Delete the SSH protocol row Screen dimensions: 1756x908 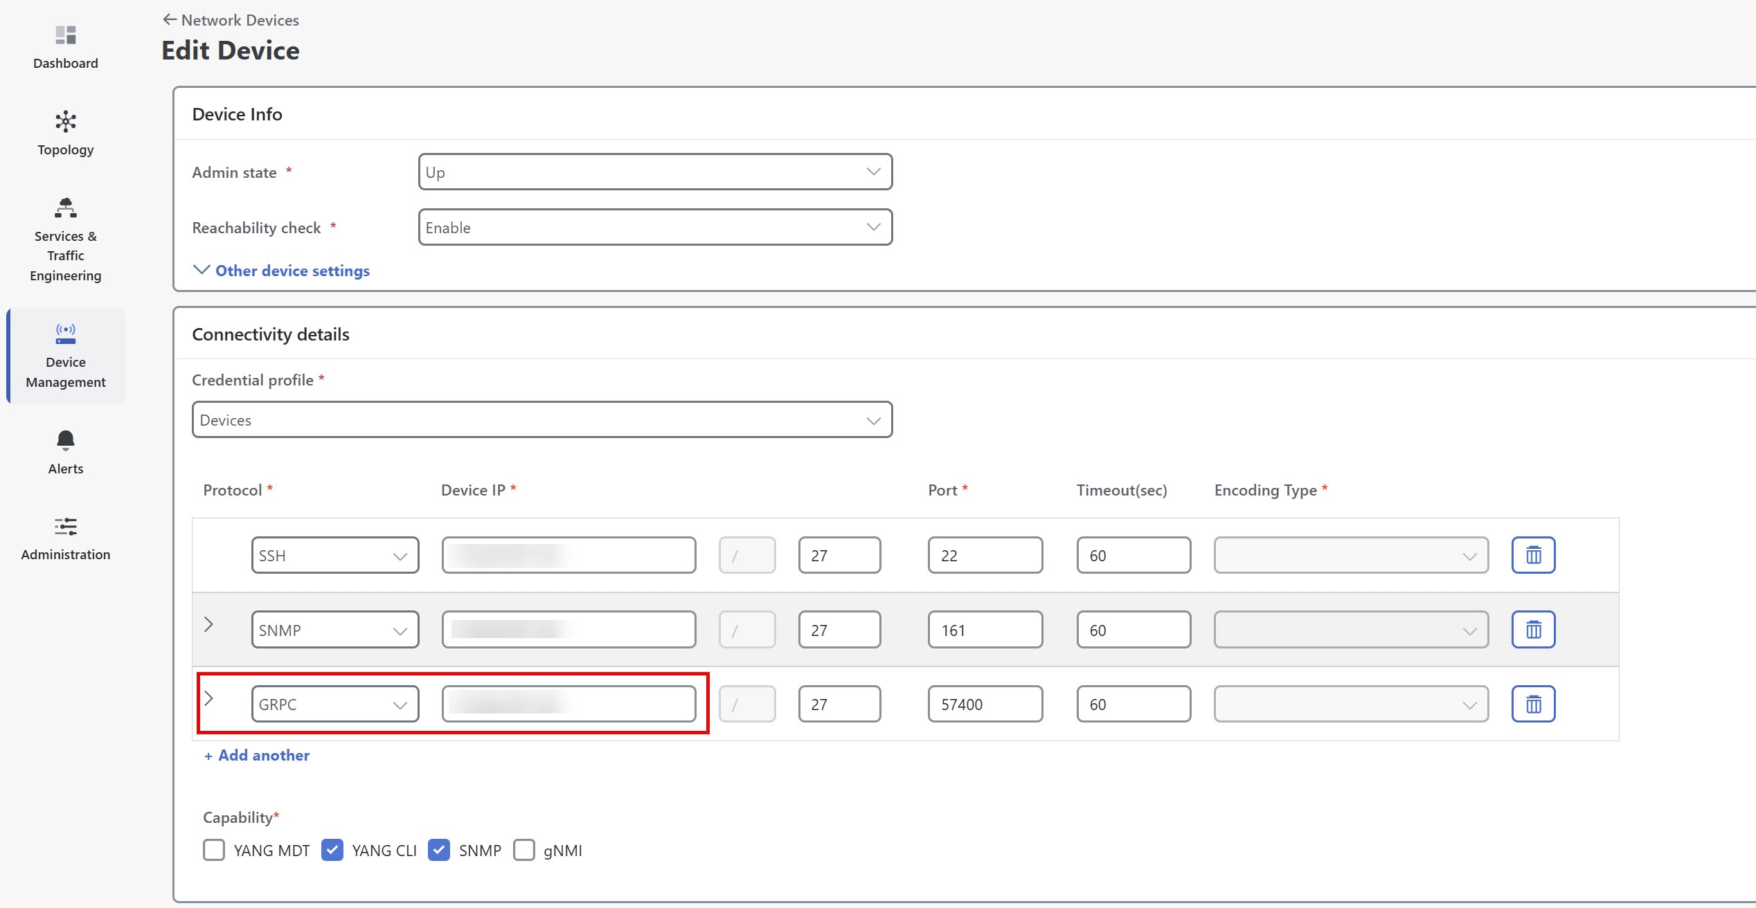[x=1533, y=554]
